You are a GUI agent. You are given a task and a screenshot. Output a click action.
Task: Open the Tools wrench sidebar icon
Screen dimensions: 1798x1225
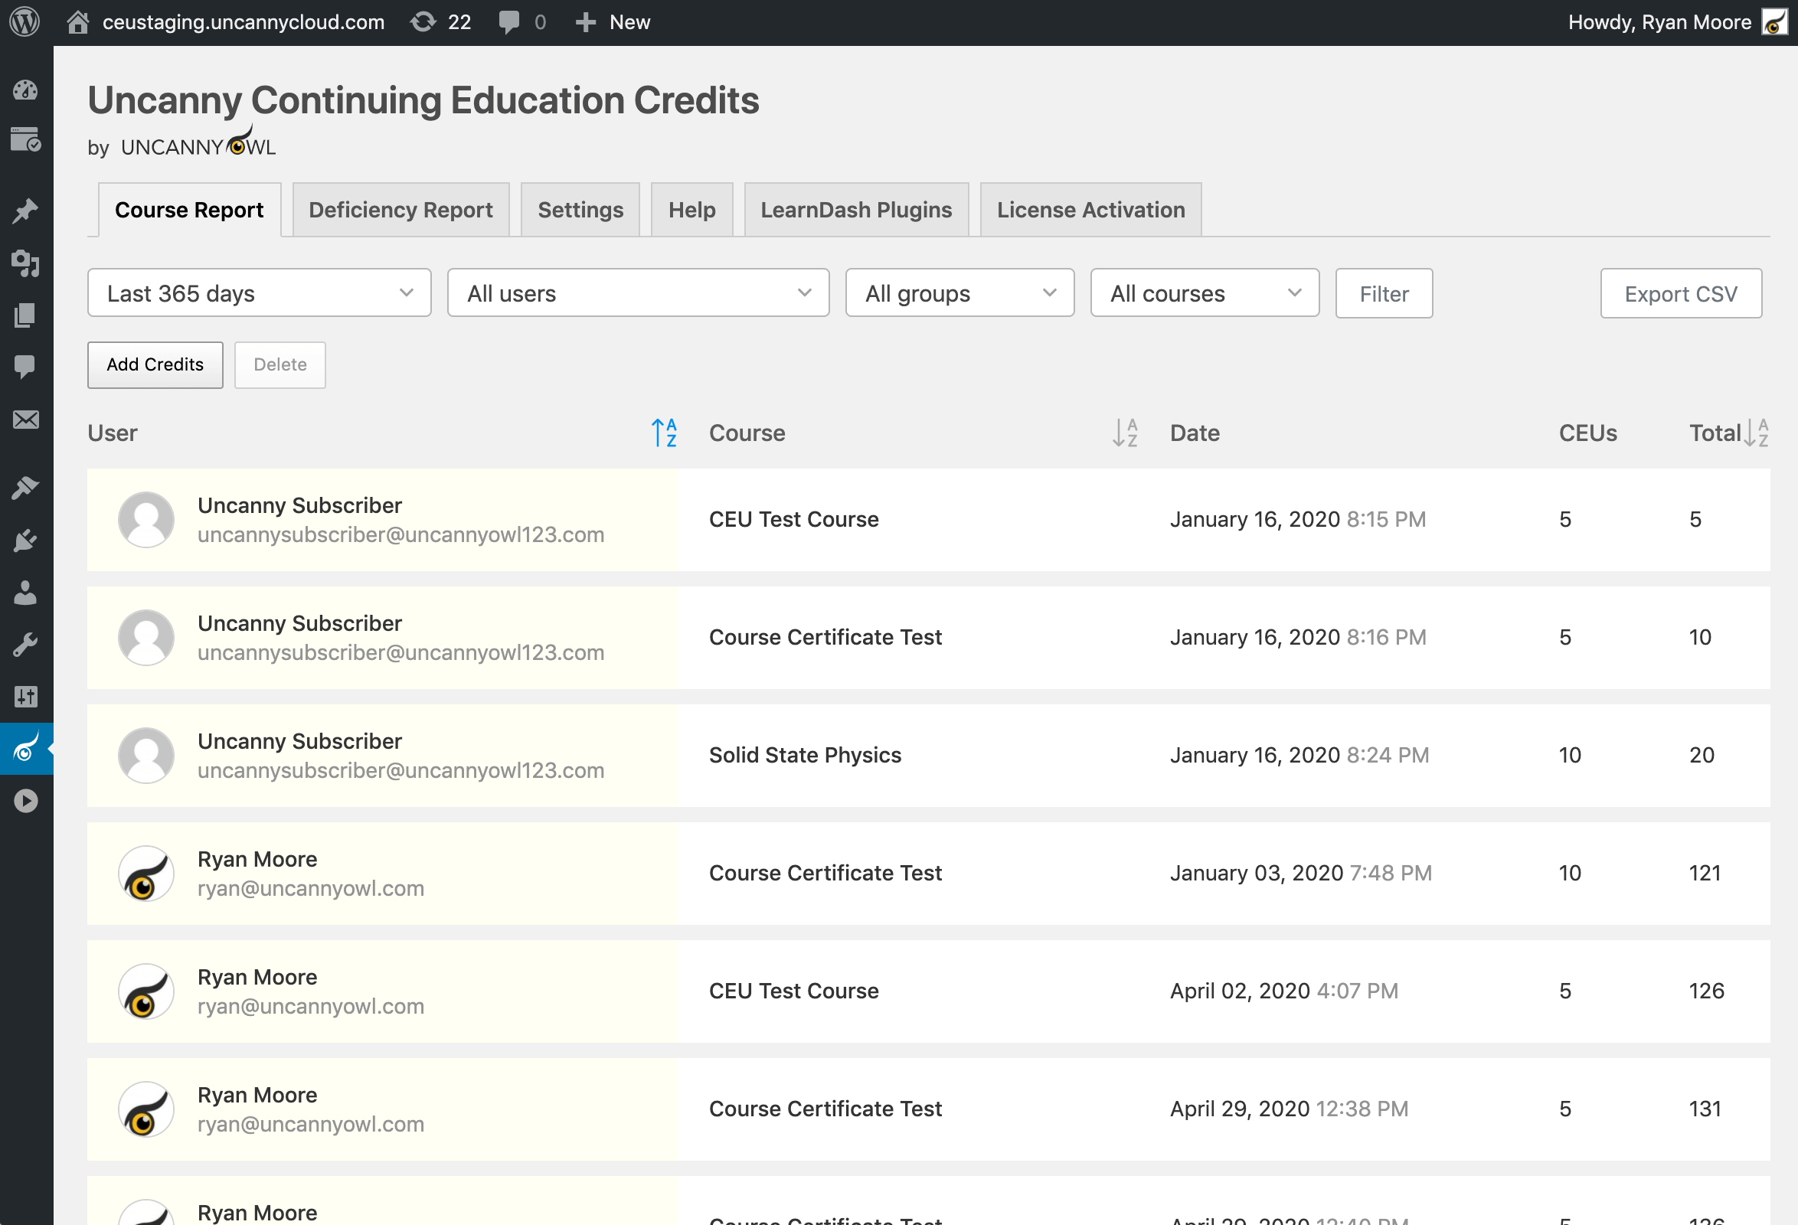pyautogui.click(x=25, y=644)
